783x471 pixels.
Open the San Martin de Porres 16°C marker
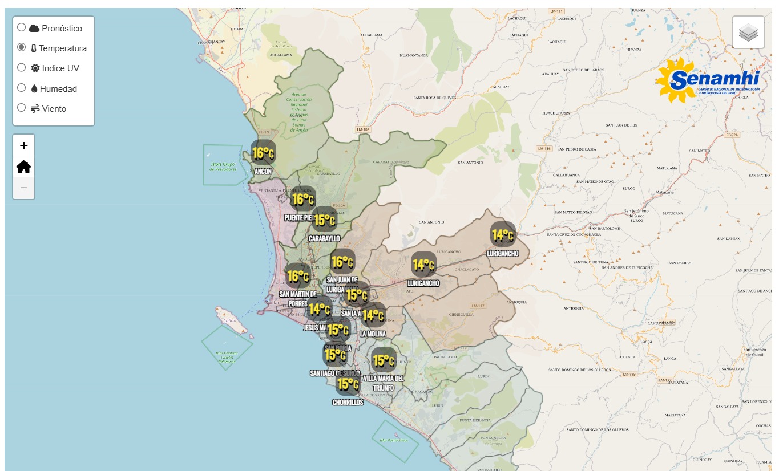point(297,275)
